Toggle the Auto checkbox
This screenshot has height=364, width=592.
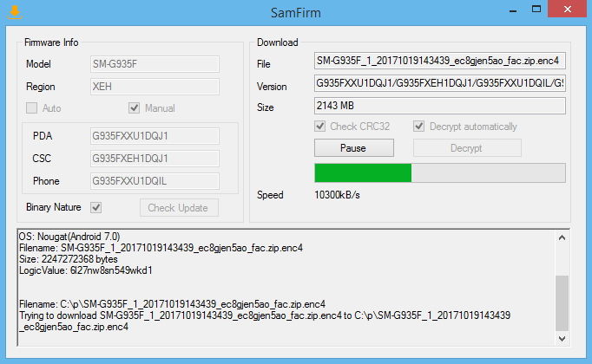[x=32, y=108]
